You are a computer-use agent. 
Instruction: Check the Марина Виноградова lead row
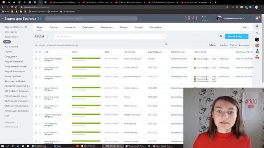click(36, 59)
